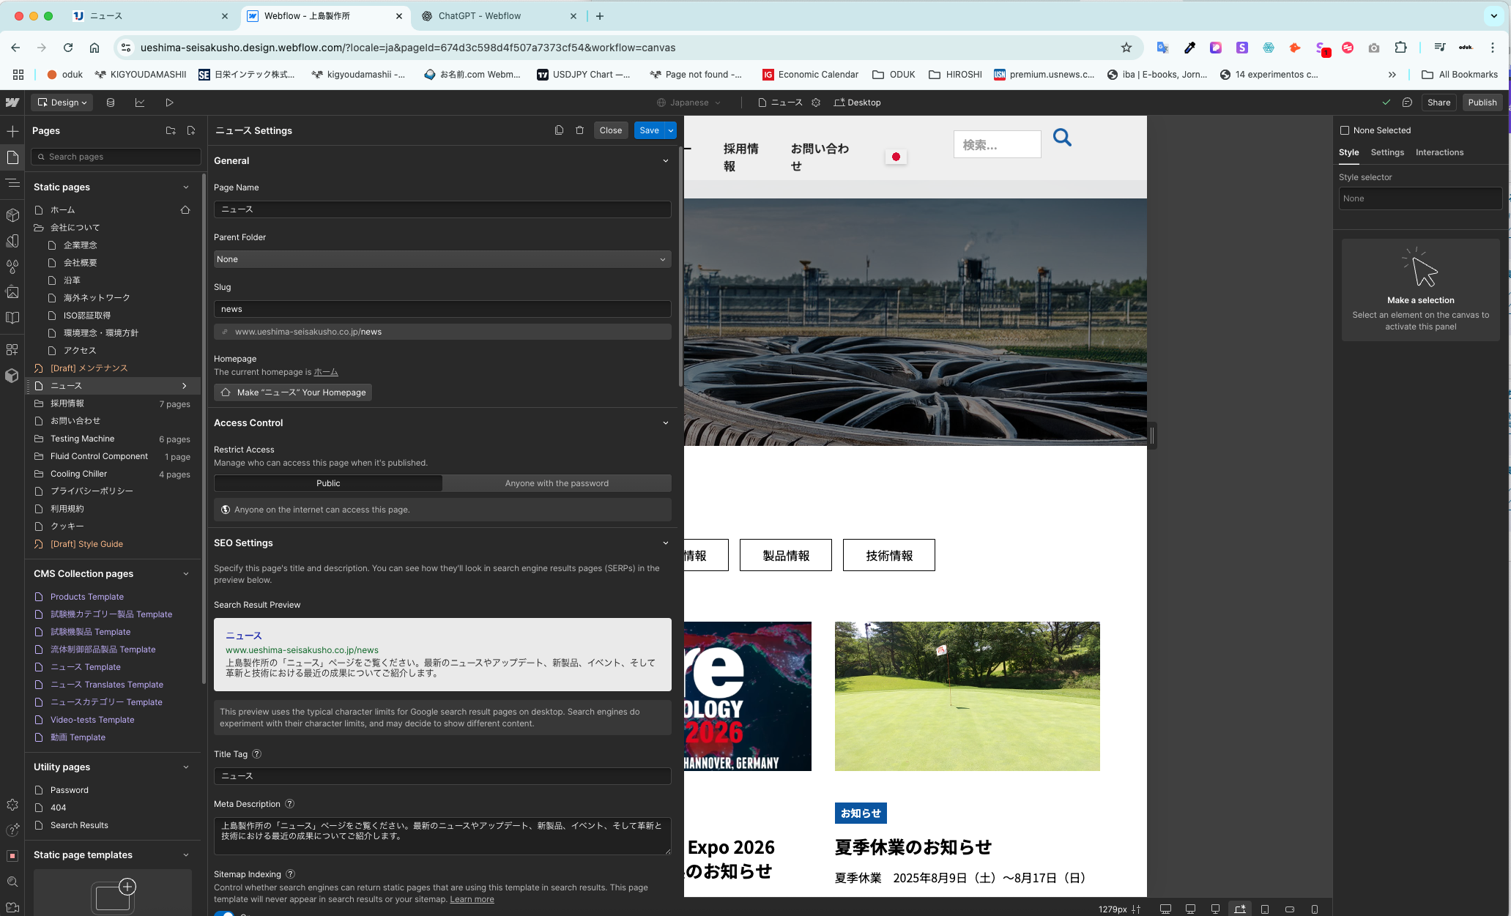Click Make ニュース Your Homepage button

point(293,392)
